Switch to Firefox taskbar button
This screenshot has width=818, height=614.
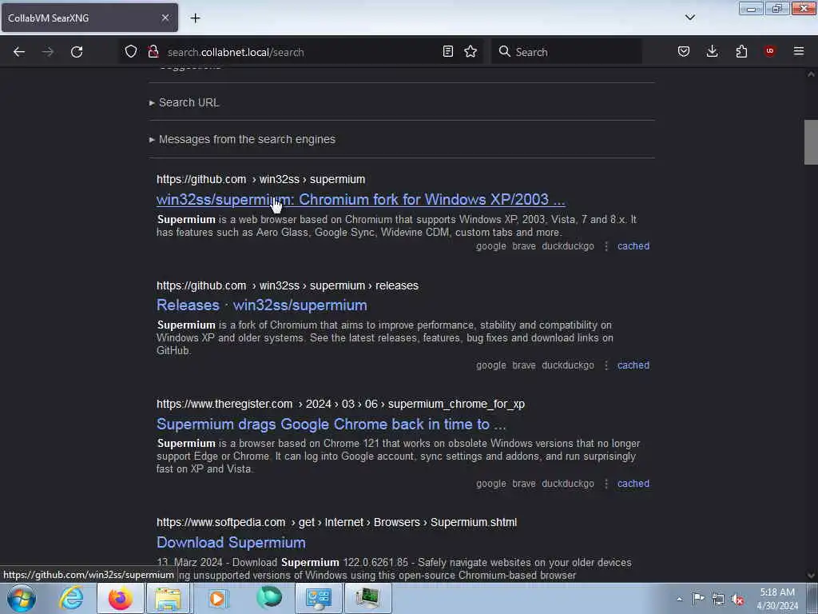121,598
